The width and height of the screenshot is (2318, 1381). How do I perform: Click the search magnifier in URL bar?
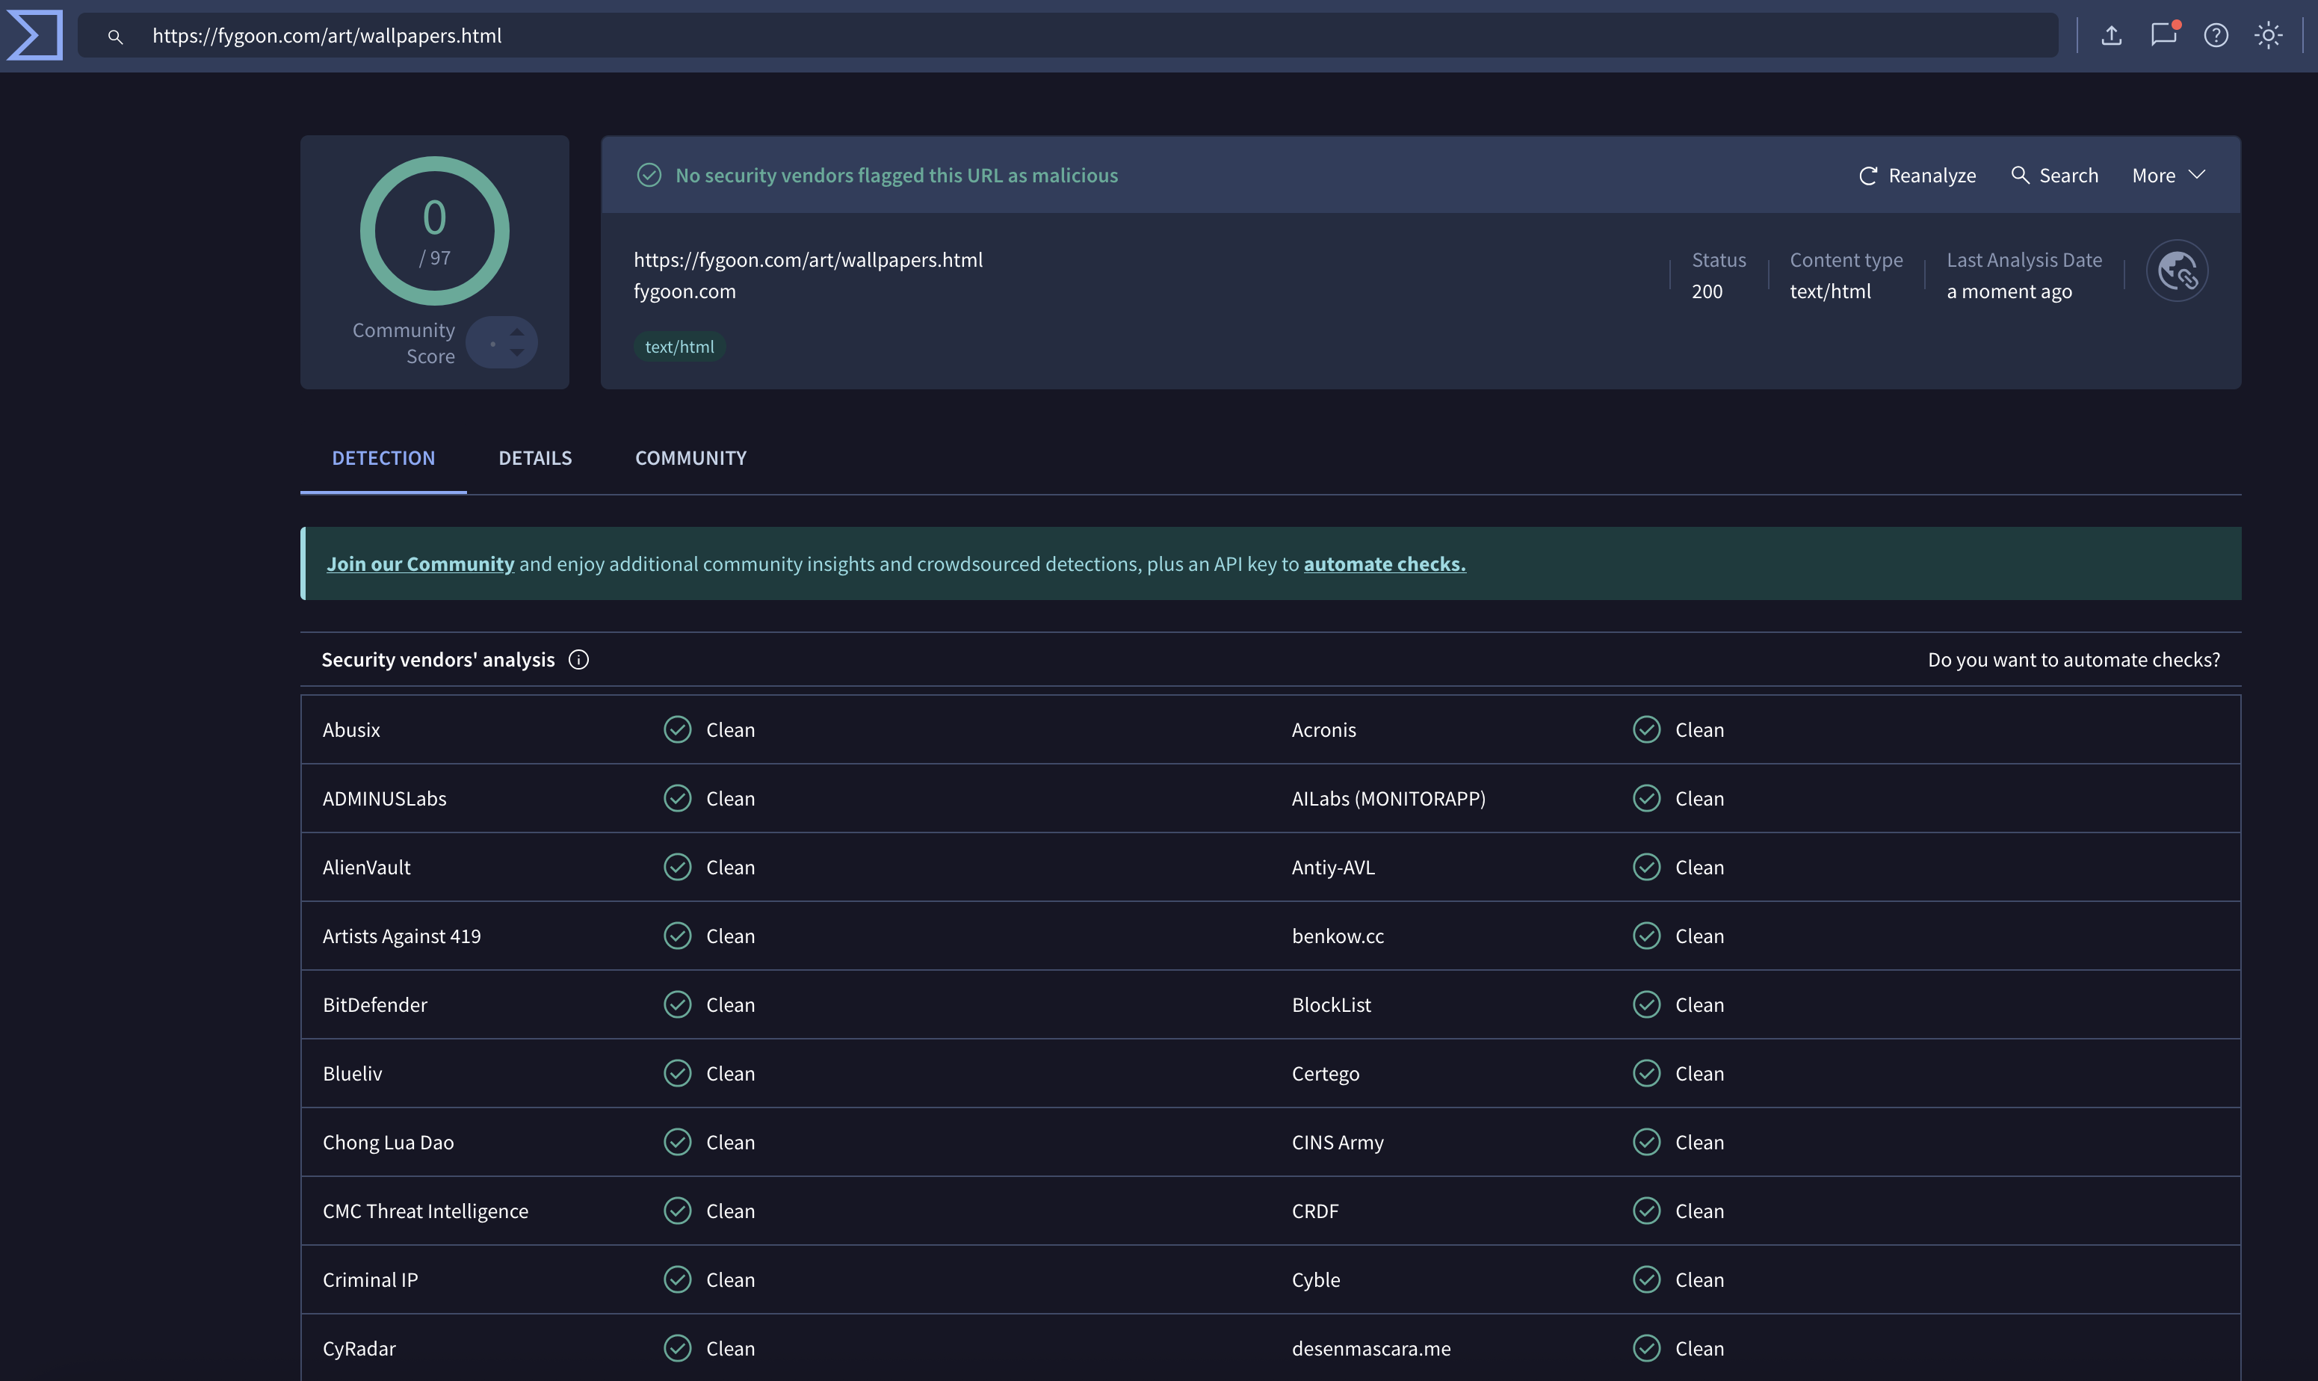point(115,37)
